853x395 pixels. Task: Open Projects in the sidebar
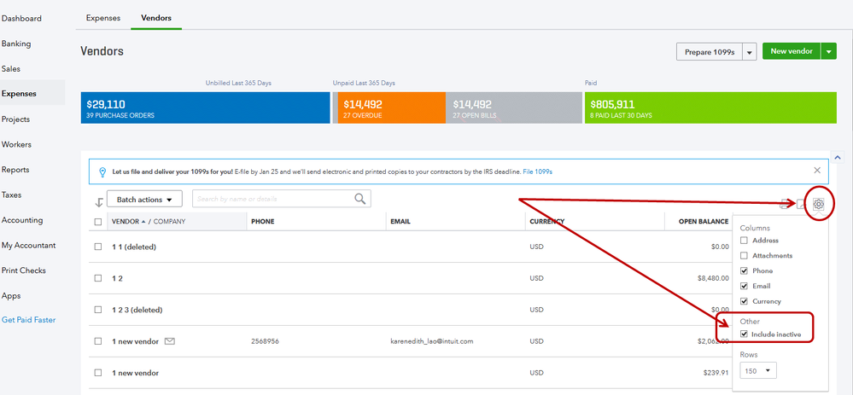click(15, 119)
